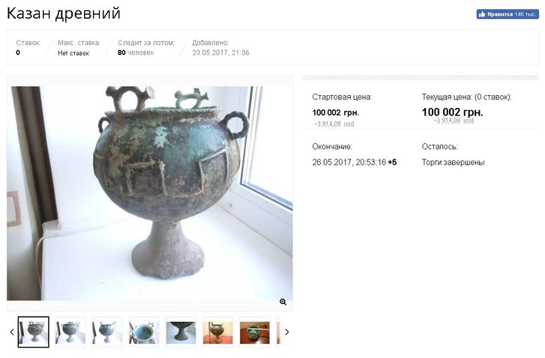545x358 pixels.
Task: Click the main cauldron photo to enlarge
Action: (150, 193)
